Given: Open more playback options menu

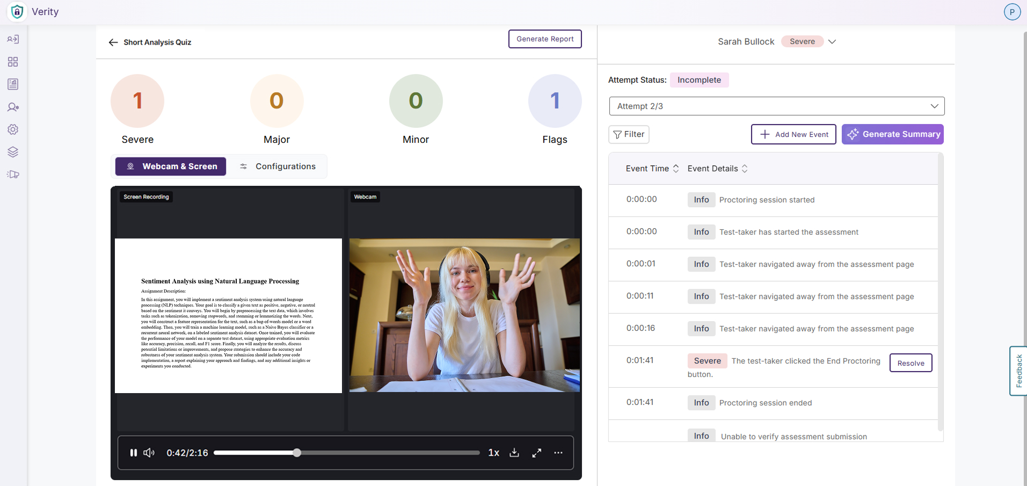Looking at the screenshot, I should [558, 453].
